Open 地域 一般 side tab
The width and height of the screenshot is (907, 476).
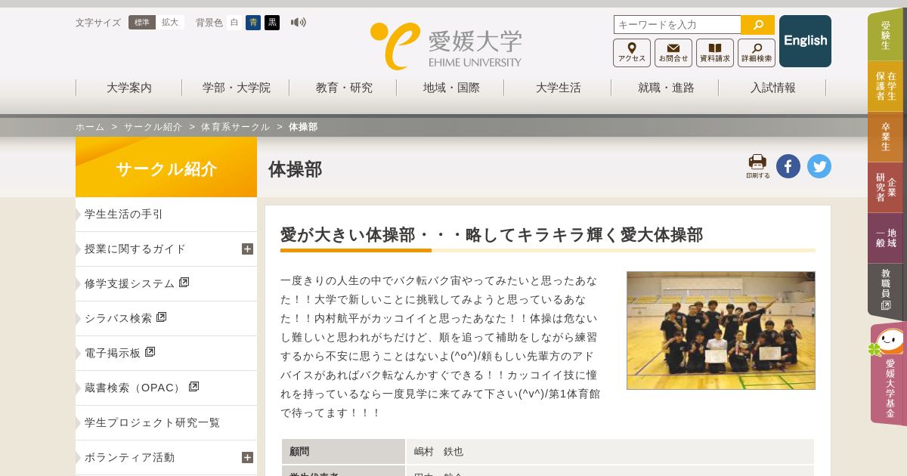(886, 238)
